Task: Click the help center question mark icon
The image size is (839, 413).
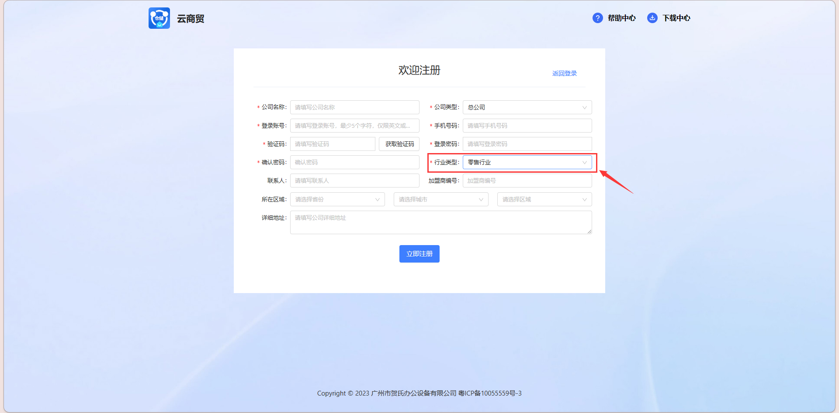Action: coord(597,18)
